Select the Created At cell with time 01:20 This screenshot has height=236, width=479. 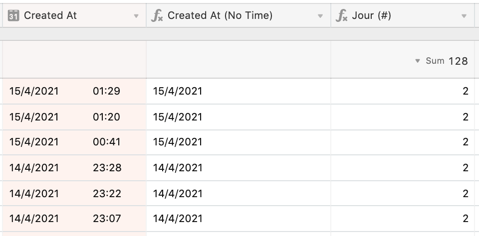[x=74, y=117]
